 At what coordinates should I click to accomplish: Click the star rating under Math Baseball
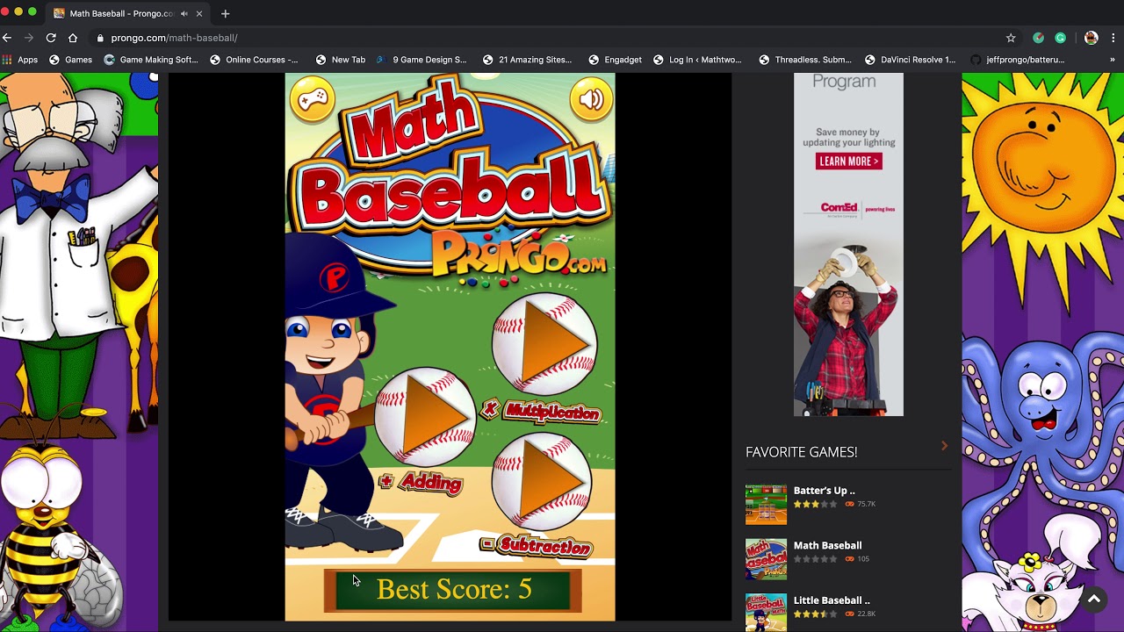pos(815,559)
